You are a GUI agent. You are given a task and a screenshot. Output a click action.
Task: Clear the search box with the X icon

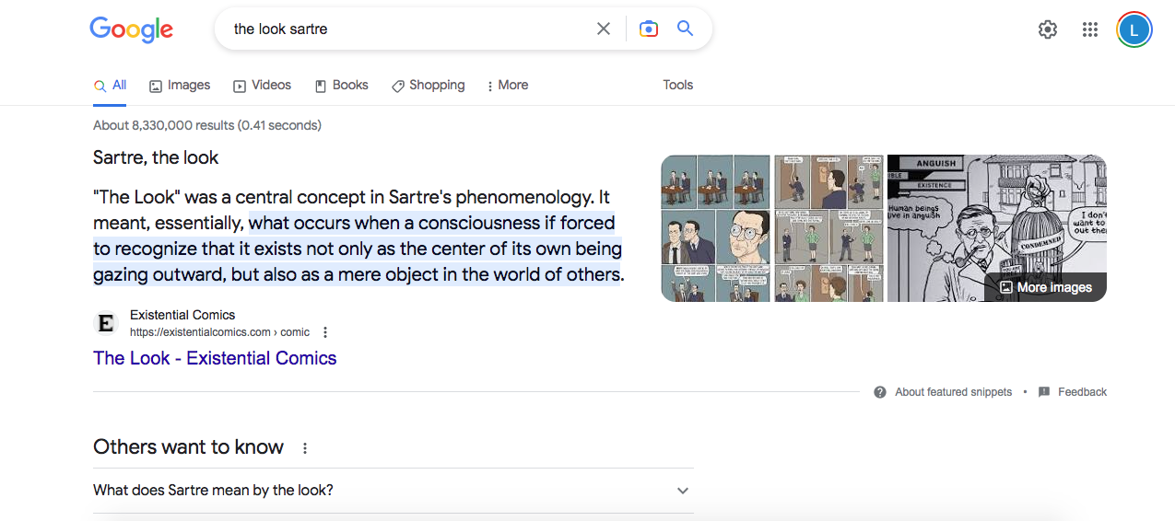coord(604,29)
